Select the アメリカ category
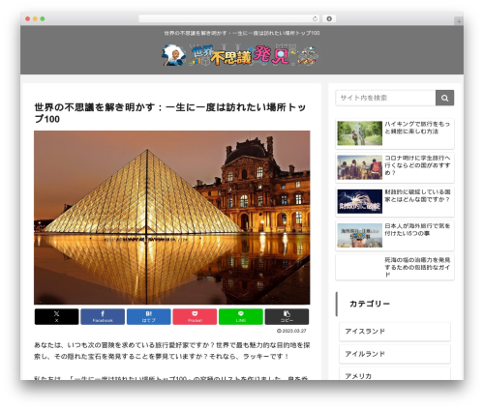This screenshot has width=484, height=409. click(395, 375)
